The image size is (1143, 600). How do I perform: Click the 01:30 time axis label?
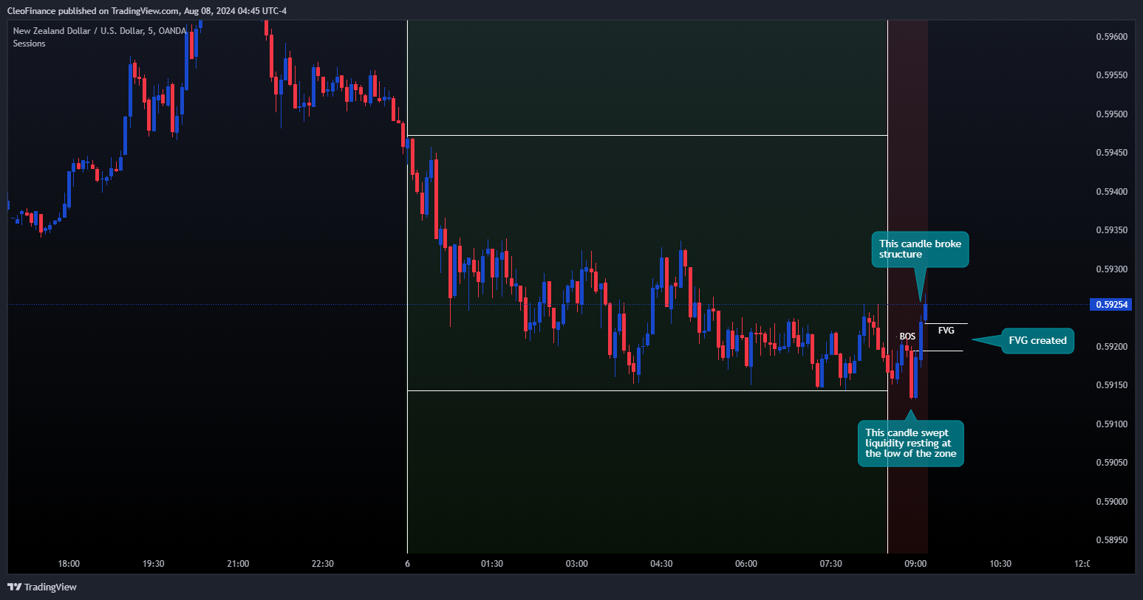pyautogui.click(x=492, y=564)
